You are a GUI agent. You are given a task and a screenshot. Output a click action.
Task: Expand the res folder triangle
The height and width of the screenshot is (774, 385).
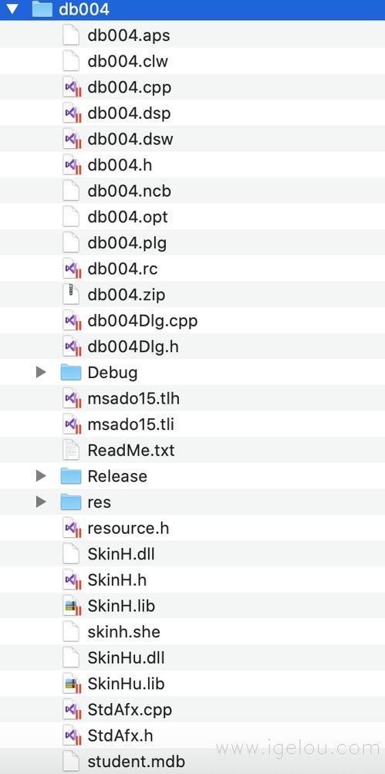(41, 502)
